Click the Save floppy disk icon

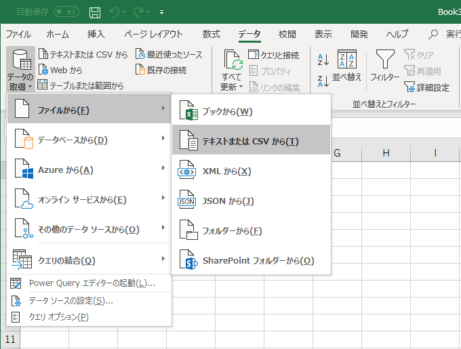[x=95, y=12]
